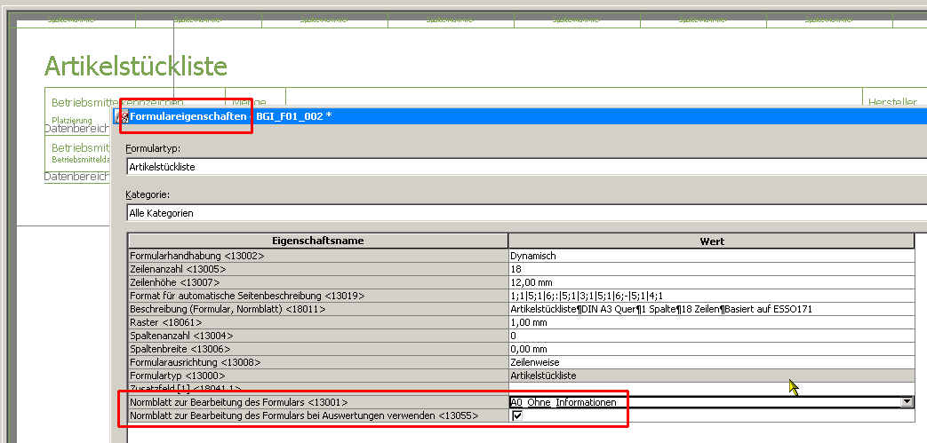Click the value Artikelstückliste¶DIN A3 Quer description
The image size is (927, 443).
712,309
